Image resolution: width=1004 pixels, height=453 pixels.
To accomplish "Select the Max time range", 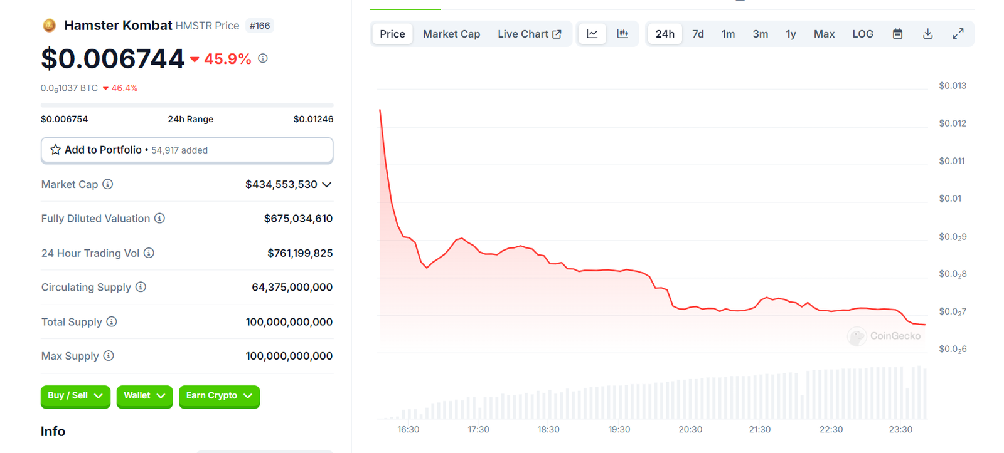I will [x=824, y=34].
